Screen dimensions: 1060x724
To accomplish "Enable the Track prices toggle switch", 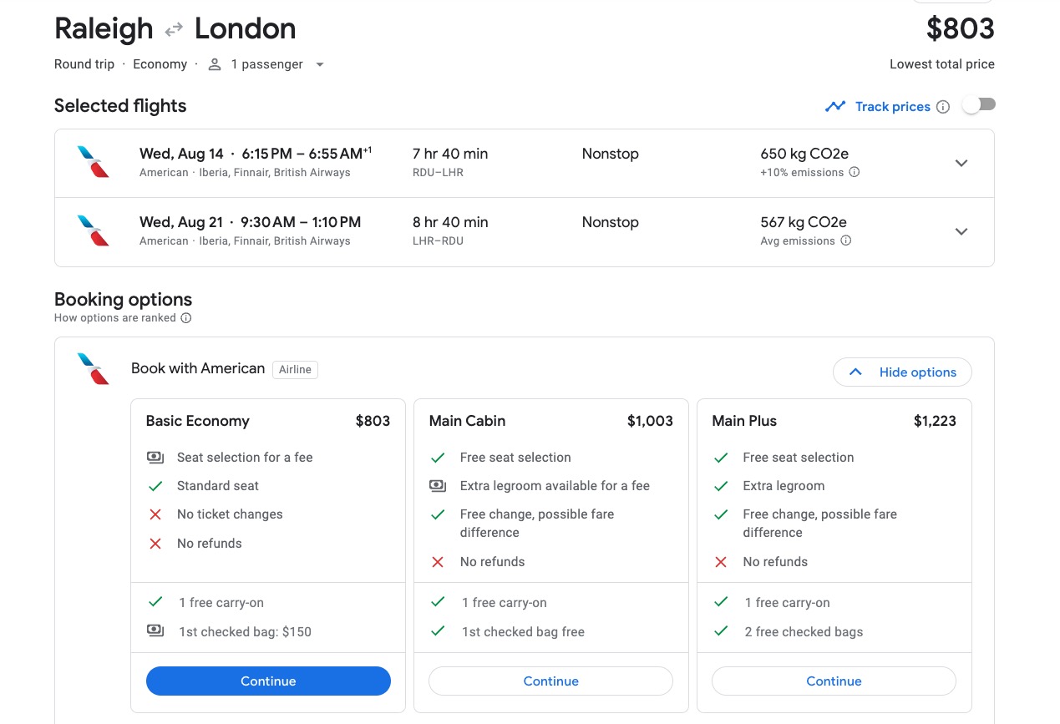I will click(x=978, y=103).
